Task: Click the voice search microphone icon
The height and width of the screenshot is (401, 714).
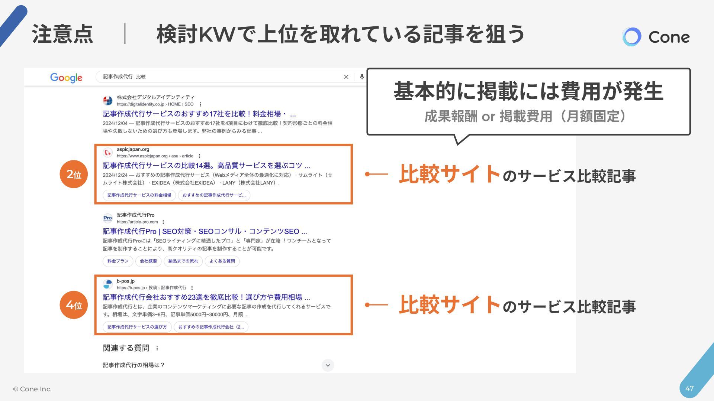Action: (x=362, y=77)
